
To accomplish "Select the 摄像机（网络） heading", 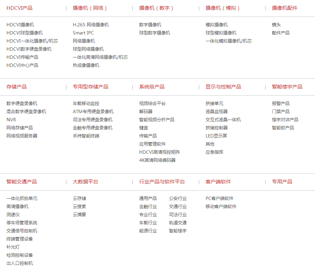I will 90,8.
